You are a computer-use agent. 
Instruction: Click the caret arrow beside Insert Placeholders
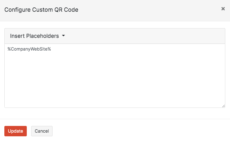click(x=63, y=36)
